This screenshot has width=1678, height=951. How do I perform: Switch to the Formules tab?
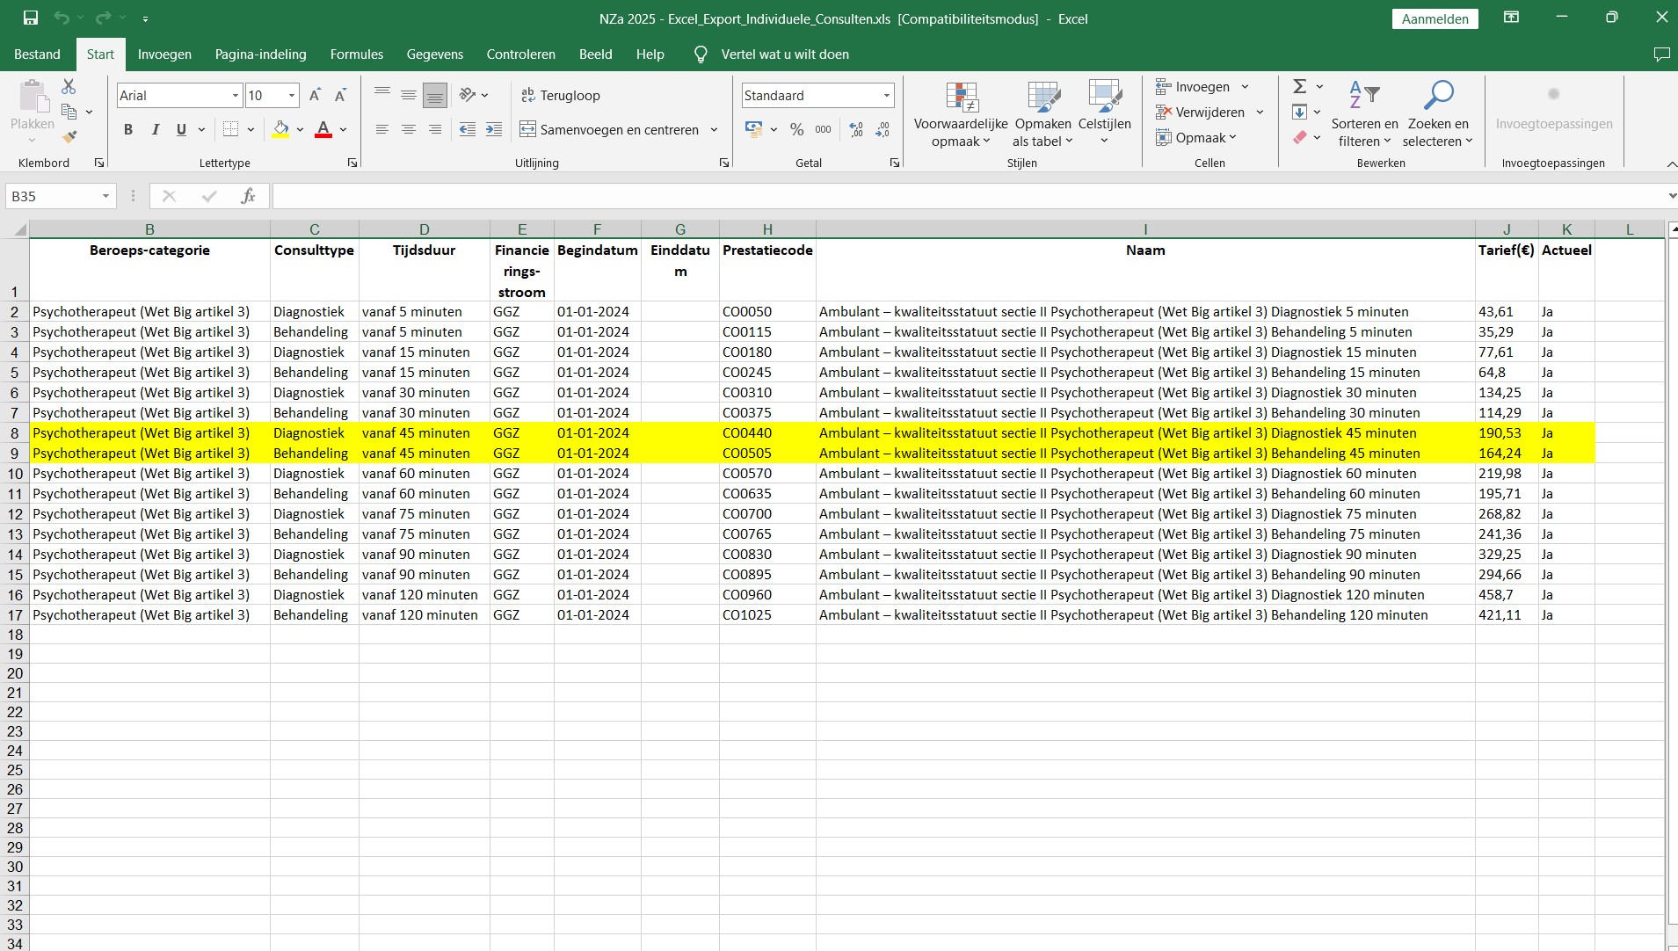[x=356, y=54]
